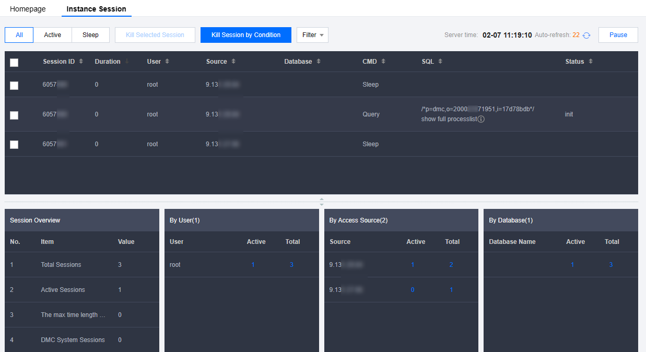The image size is (646, 352).
Task: Show only Sleep sessions filter
Action: (90, 35)
